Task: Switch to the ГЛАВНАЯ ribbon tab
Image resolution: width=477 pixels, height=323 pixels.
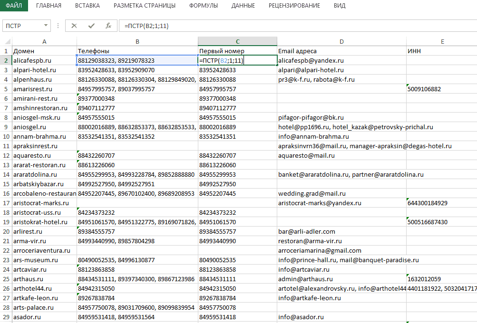Action: [49, 6]
